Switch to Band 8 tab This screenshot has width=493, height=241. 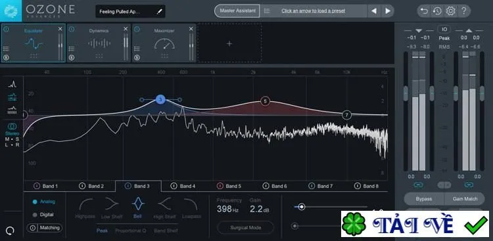click(367, 186)
